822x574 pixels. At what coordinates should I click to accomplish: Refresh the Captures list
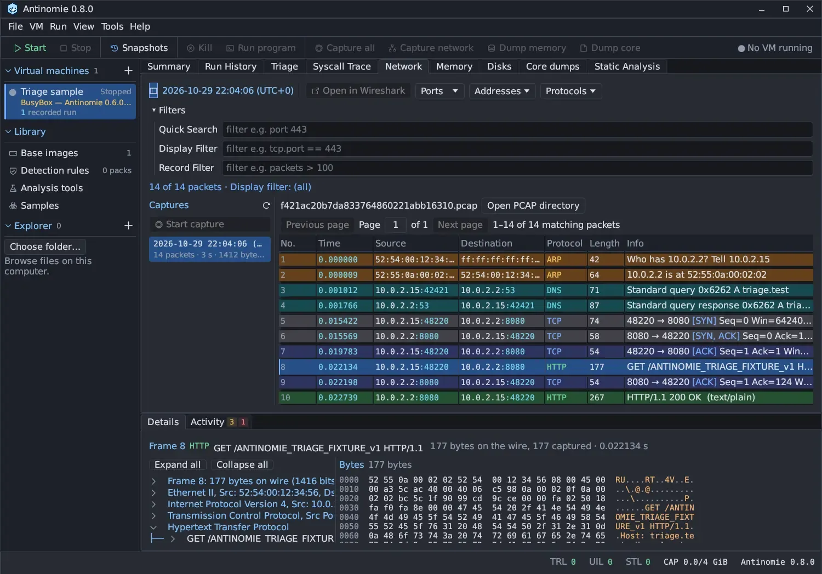point(266,205)
